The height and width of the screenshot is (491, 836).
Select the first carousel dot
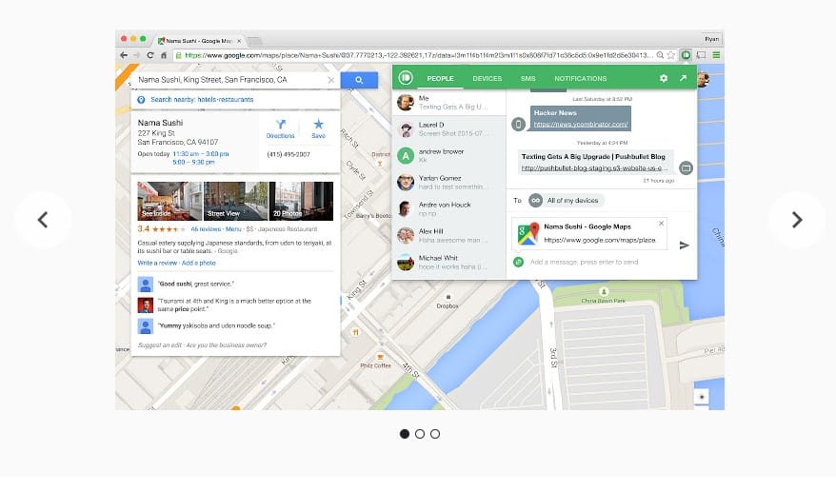tap(405, 434)
